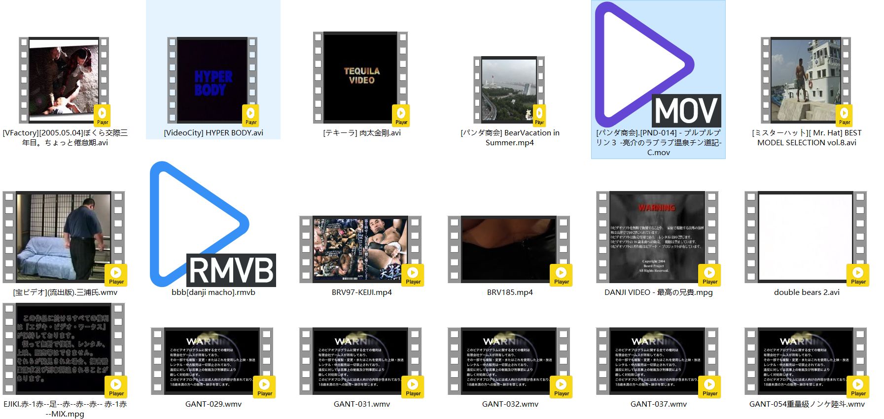
Task: Select the Mr. Hat BEST MODEL SELECTION thumbnail
Action: 806,80
